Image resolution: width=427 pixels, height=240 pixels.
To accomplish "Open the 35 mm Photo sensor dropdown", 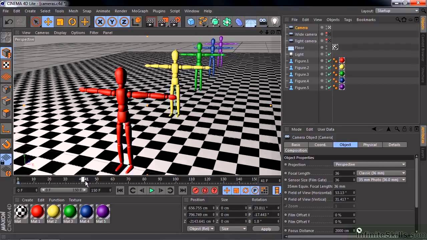I will (x=381, y=180).
